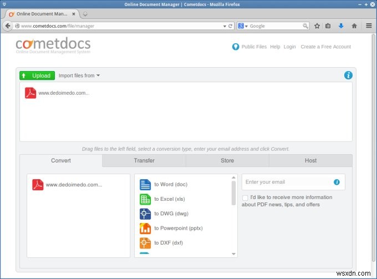Choose the to DXF (dxf) conversion option

169,243
